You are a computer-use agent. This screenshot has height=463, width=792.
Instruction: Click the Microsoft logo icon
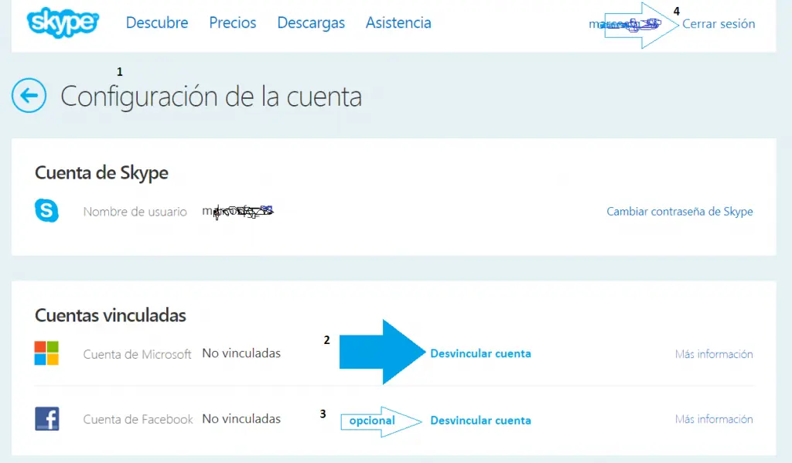46,353
